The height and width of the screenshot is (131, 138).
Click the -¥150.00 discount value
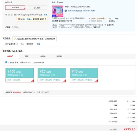131,109
